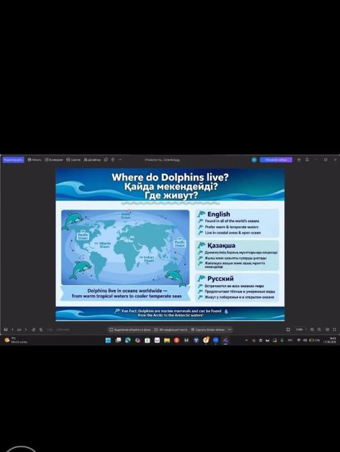Select the Сжатие compress tool
The width and height of the screenshot is (340, 452).
pyautogui.click(x=73, y=159)
